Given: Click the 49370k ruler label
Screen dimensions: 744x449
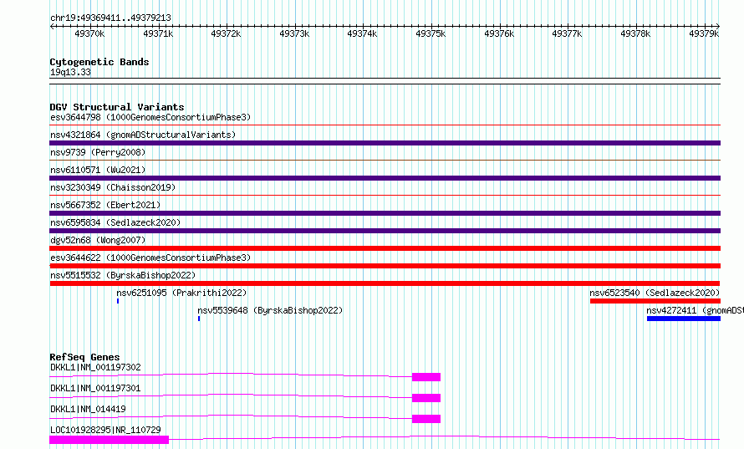Looking at the screenshot, I should 89,33.
